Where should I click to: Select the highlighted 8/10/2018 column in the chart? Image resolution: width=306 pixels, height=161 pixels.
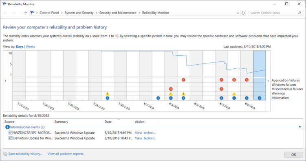pyautogui.click(x=260, y=75)
